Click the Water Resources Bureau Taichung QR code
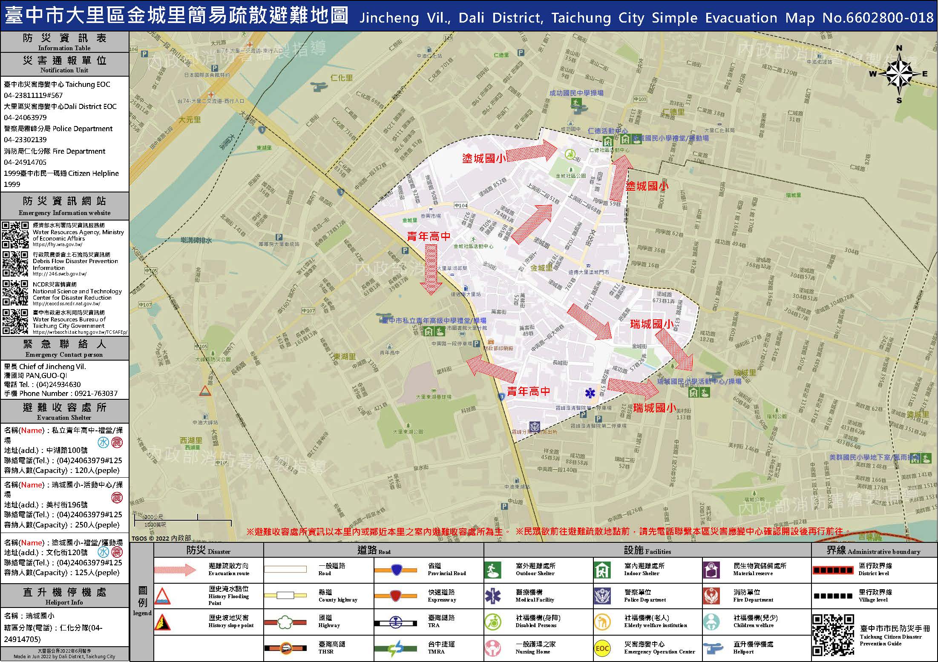Image resolution: width=938 pixels, height=662 pixels. click(x=16, y=321)
